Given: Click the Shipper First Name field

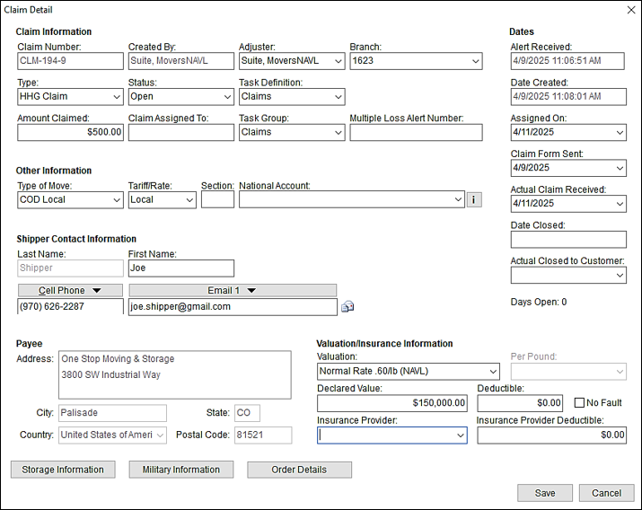Looking at the screenshot, I should click(180, 268).
